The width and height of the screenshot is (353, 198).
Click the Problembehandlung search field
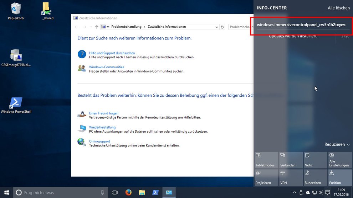coord(241,27)
